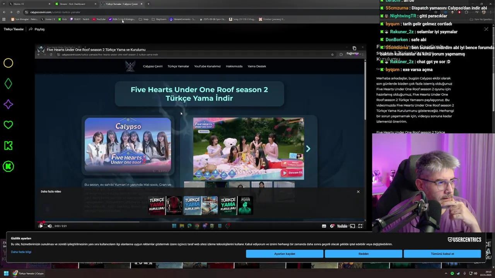The width and height of the screenshot is (495, 278).
Task: Click the Devam Et button in screenshot
Action: point(292,173)
